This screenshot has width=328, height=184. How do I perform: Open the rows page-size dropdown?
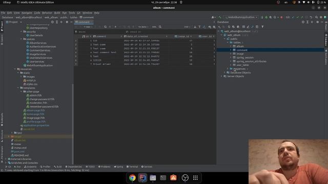88,27
